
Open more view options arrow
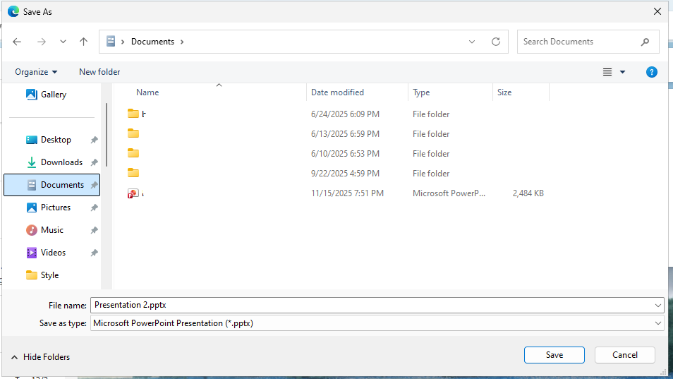(x=622, y=72)
